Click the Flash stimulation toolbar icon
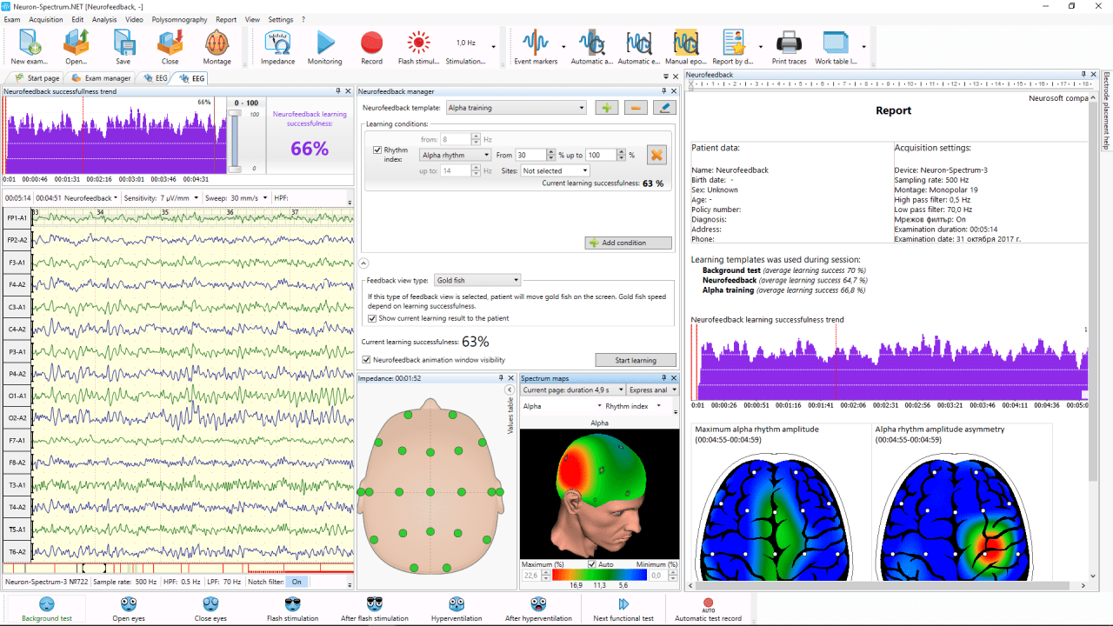Screen dimensions: 1113x626 (419, 45)
